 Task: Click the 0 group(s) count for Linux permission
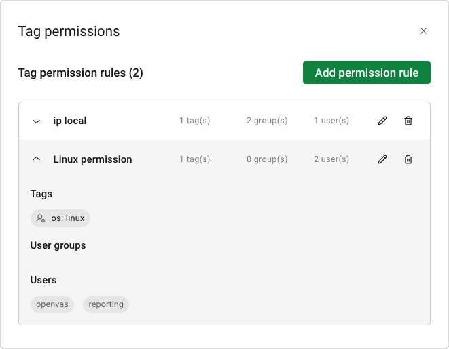[267, 159]
